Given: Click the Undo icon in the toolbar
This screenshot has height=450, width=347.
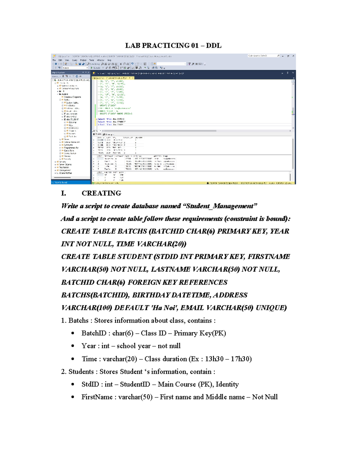Looking at the screenshot, I should [x=132, y=64].
